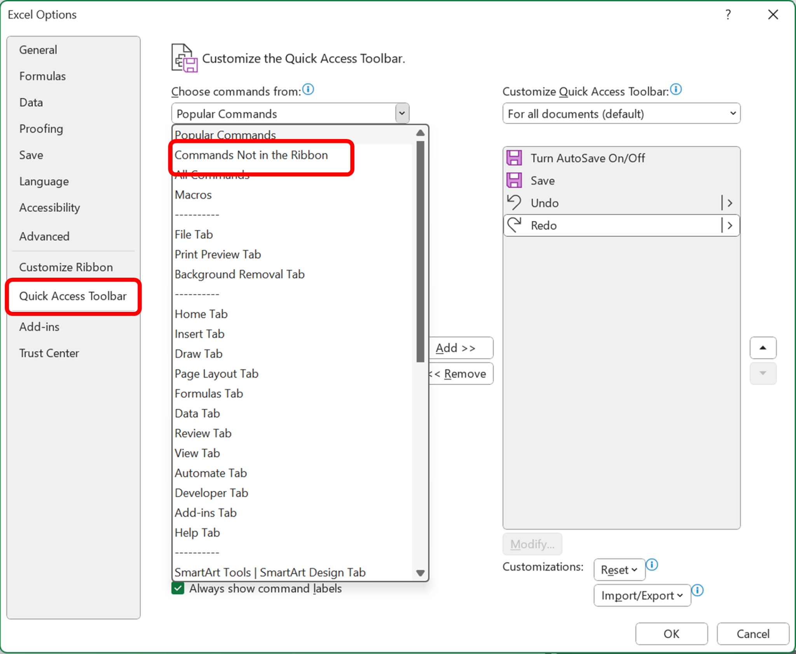
Task: Click info icon beside Customize Quick Access Toolbar
Action: [x=676, y=89]
